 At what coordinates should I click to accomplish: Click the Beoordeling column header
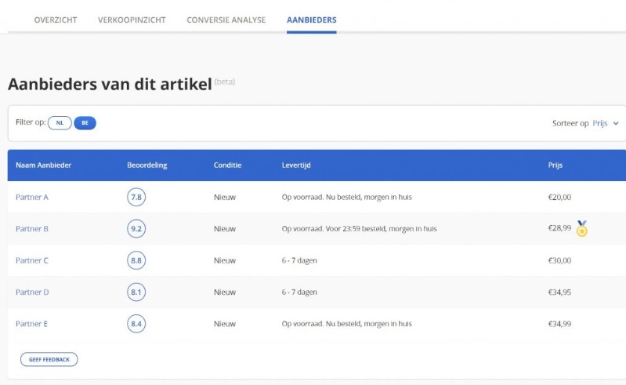point(147,165)
